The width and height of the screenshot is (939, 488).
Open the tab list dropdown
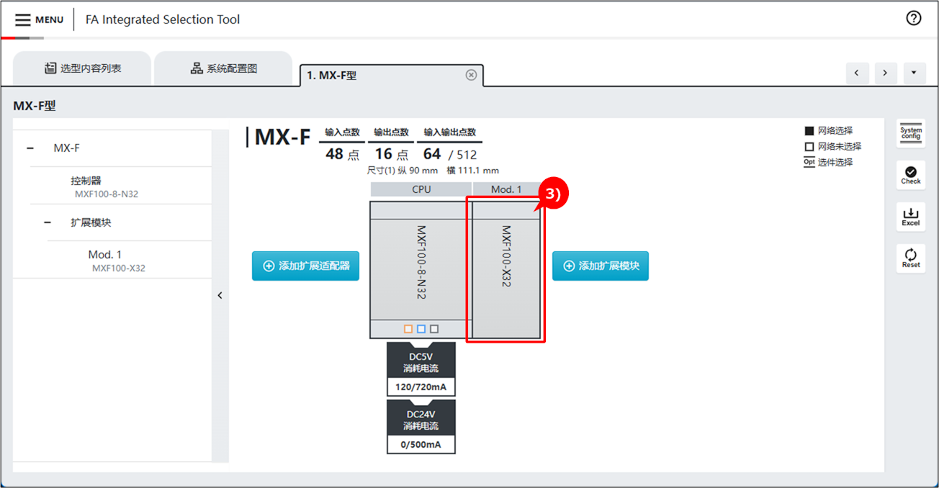click(914, 73)
